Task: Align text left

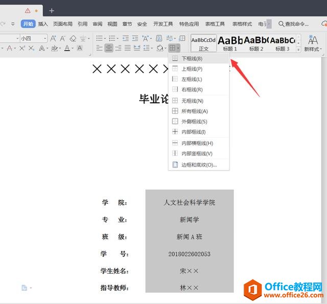Action: [x=99, y=48]
